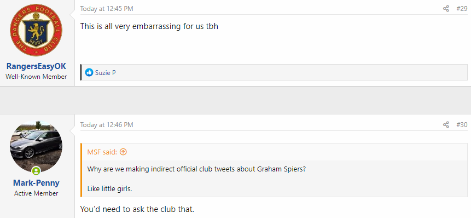Click the 'Today at 12:45 PM' timestamp
The height and width of the screenshot is (218, 471).
point(107,9)
